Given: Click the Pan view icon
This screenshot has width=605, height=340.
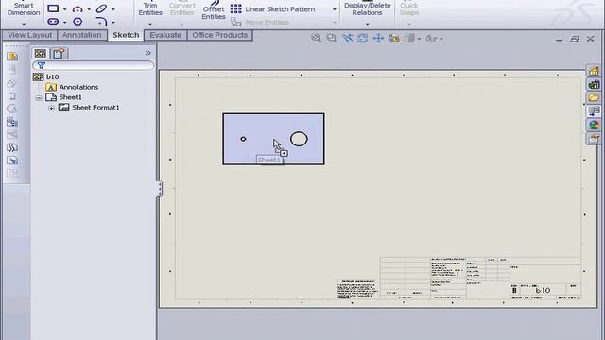Looking at the screenshot, I should [378, 38].
